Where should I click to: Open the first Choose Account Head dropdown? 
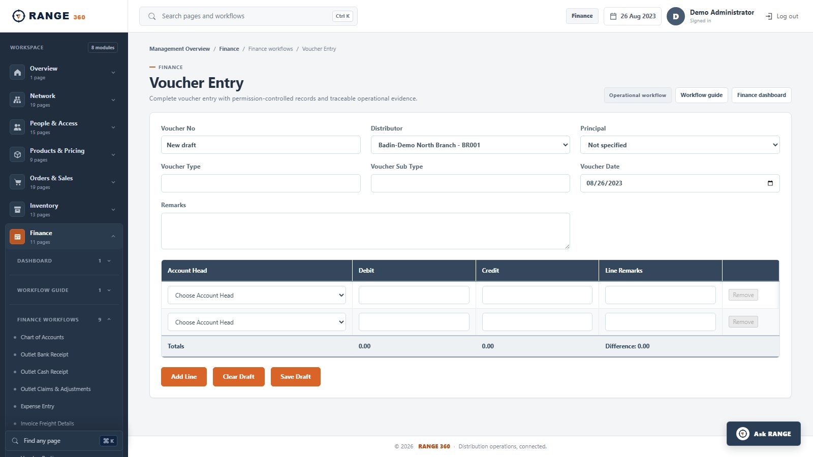click(257, 295)
